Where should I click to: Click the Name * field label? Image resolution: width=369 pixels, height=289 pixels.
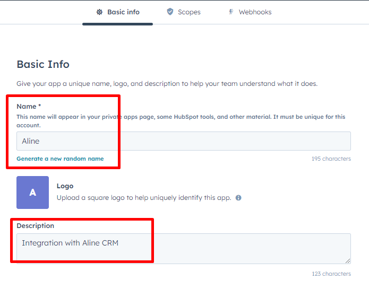pos(29,107)
